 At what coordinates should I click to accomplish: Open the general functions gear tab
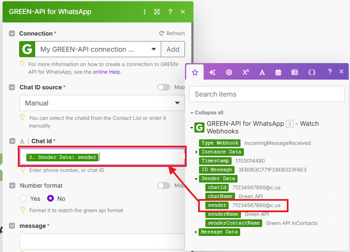[x=229, y=72]
